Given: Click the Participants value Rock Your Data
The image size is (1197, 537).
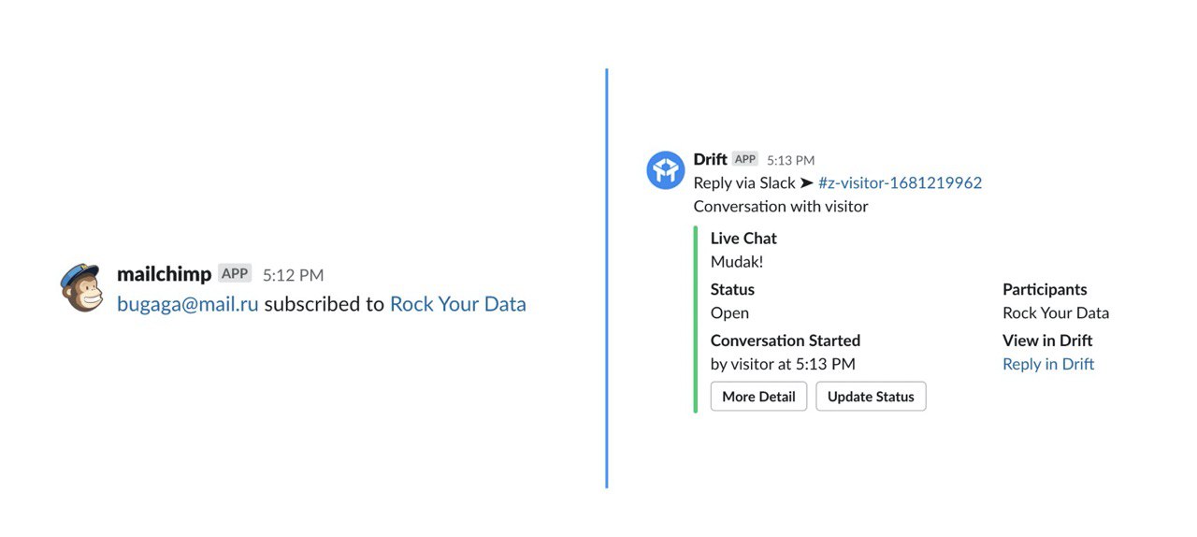Looking at the screenshot, I should coord(1055,312).
